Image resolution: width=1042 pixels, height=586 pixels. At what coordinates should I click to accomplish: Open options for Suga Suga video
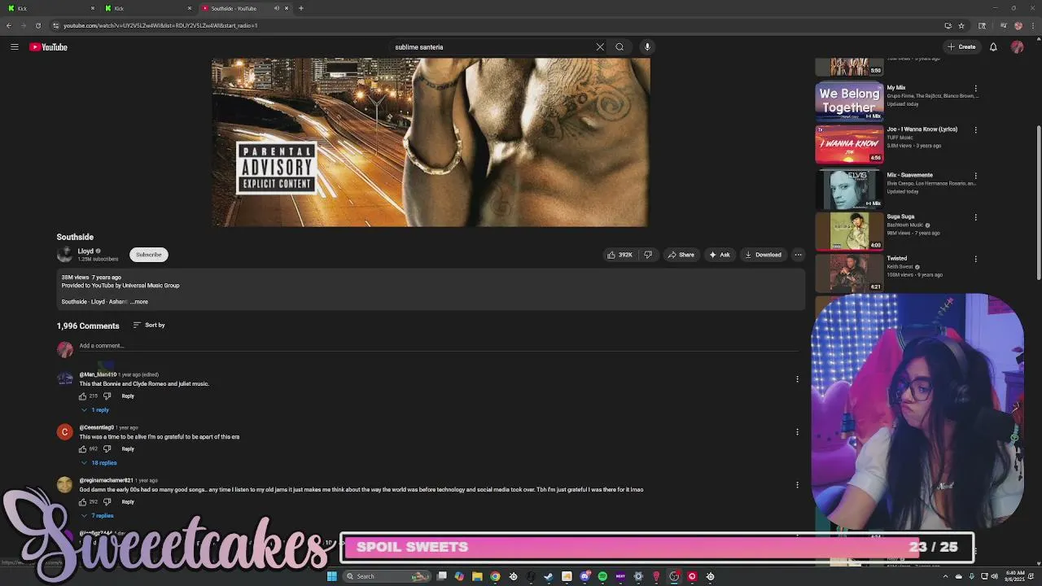point(975,217)
